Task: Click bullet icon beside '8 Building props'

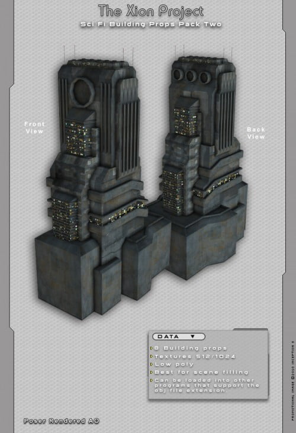Action: coord(152,348)
